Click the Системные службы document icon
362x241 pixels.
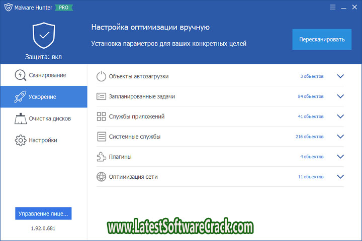click(x=102, y=137)
